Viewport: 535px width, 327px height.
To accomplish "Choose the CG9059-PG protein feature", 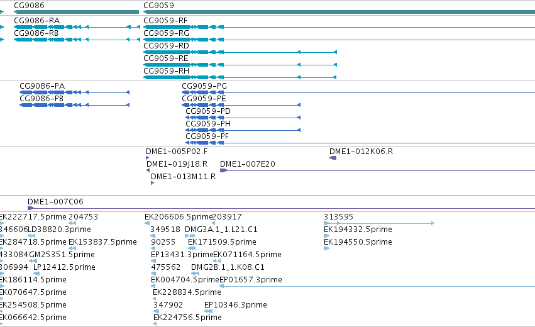I will [204, 86].
